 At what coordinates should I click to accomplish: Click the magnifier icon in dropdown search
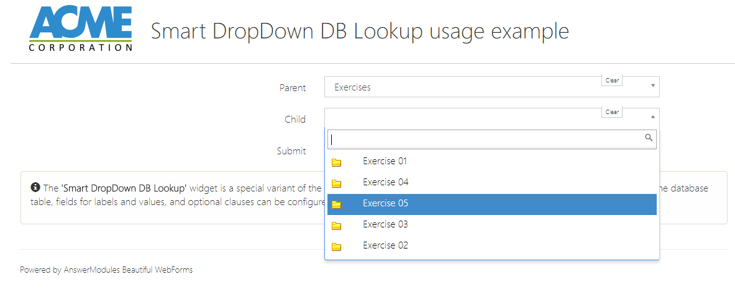(x=649, y=138)
